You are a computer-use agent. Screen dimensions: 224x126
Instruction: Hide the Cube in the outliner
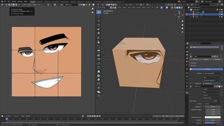(219, 14)
